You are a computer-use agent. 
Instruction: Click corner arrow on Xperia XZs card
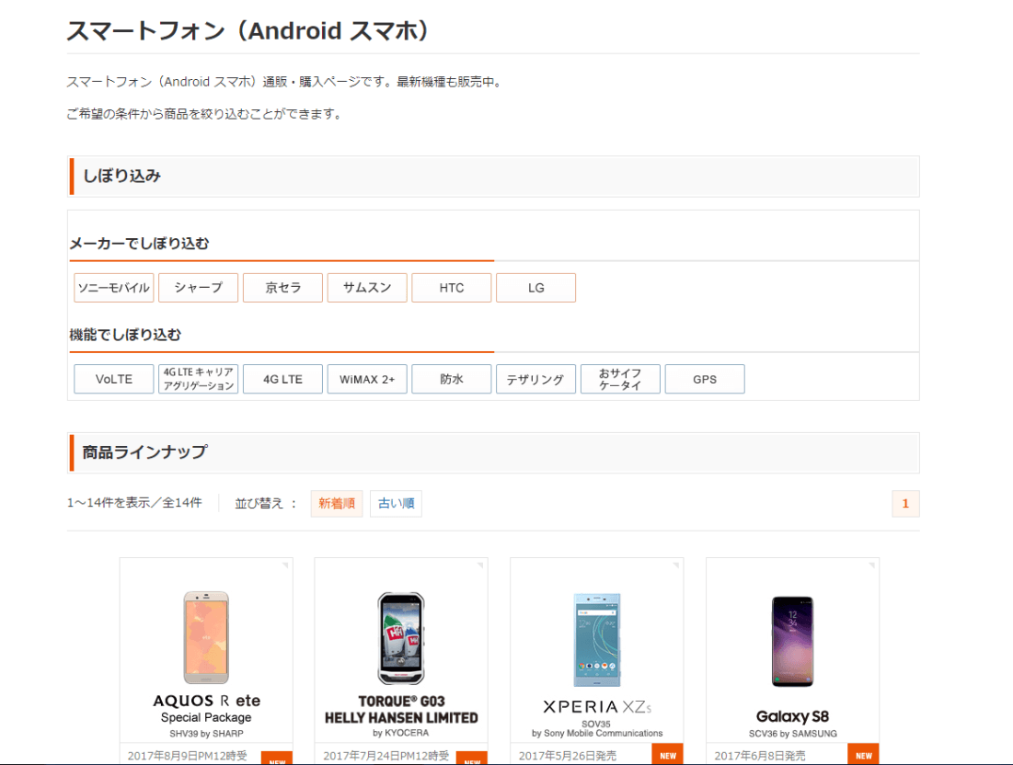[675, 565]
